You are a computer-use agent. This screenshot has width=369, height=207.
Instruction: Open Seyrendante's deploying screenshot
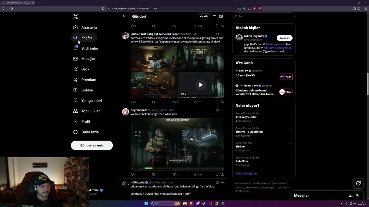(x=177, y=144)
